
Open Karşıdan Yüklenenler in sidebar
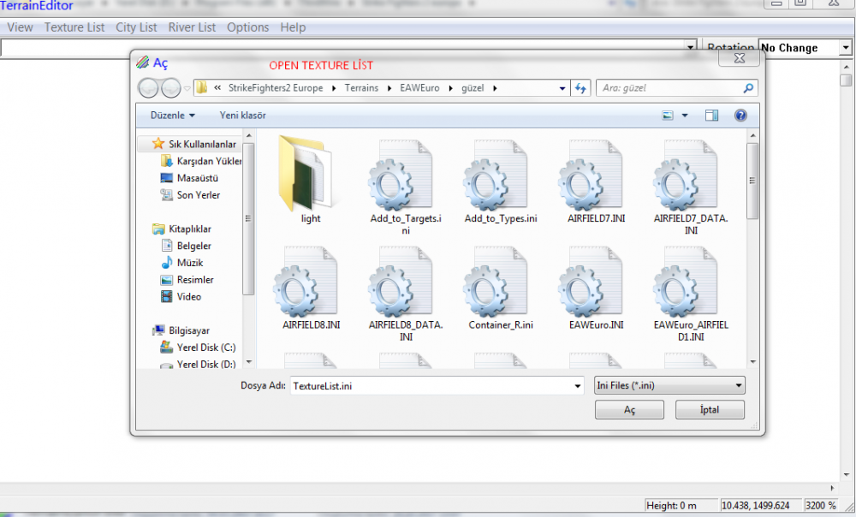tap(201, 161)
